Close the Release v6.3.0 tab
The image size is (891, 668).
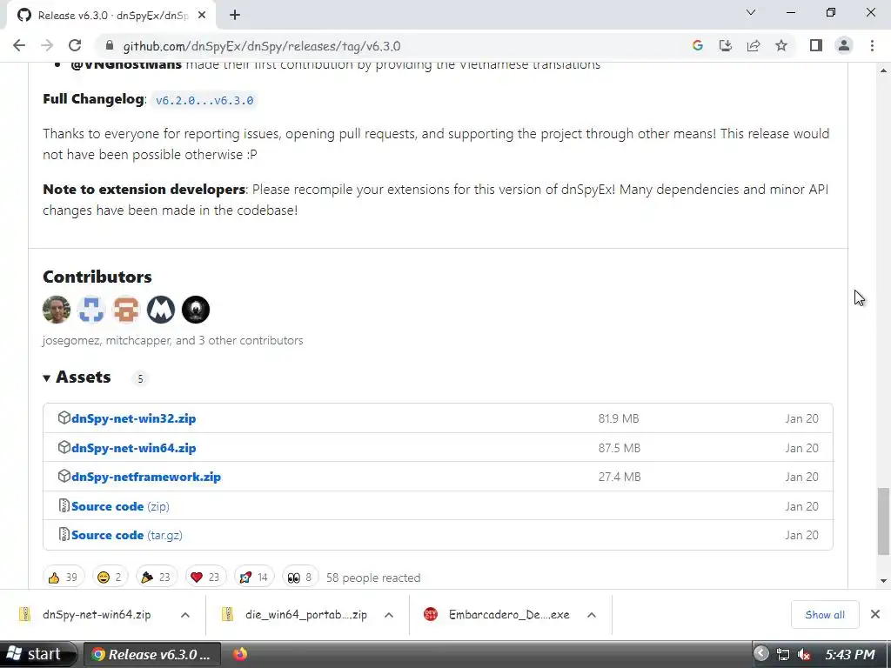click(x=202, y=16)
